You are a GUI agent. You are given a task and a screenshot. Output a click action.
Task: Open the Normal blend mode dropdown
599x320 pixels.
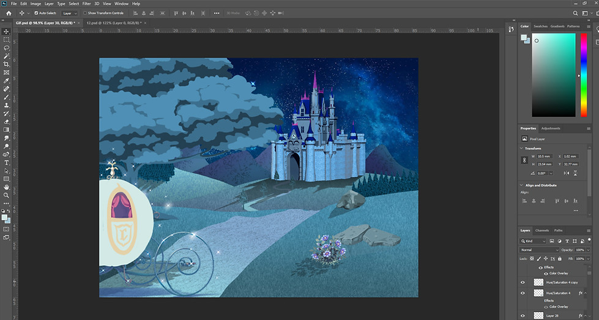tap(539, 250)
